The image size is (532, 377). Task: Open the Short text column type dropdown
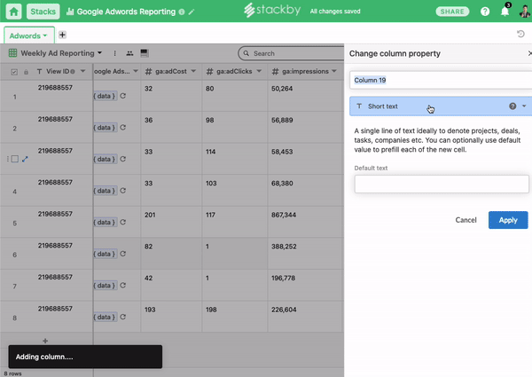tap(441, 106)
